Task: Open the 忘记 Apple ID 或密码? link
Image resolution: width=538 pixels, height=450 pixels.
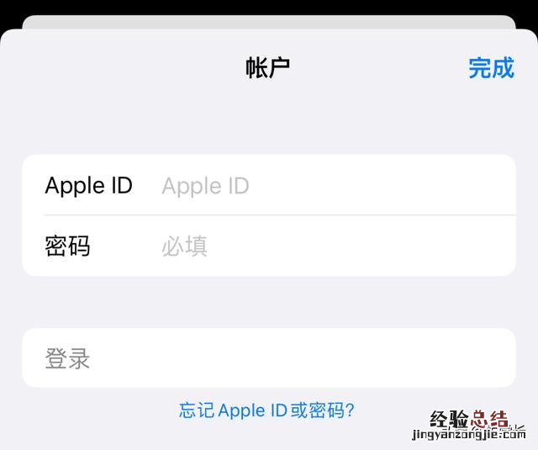Action: 266,410
